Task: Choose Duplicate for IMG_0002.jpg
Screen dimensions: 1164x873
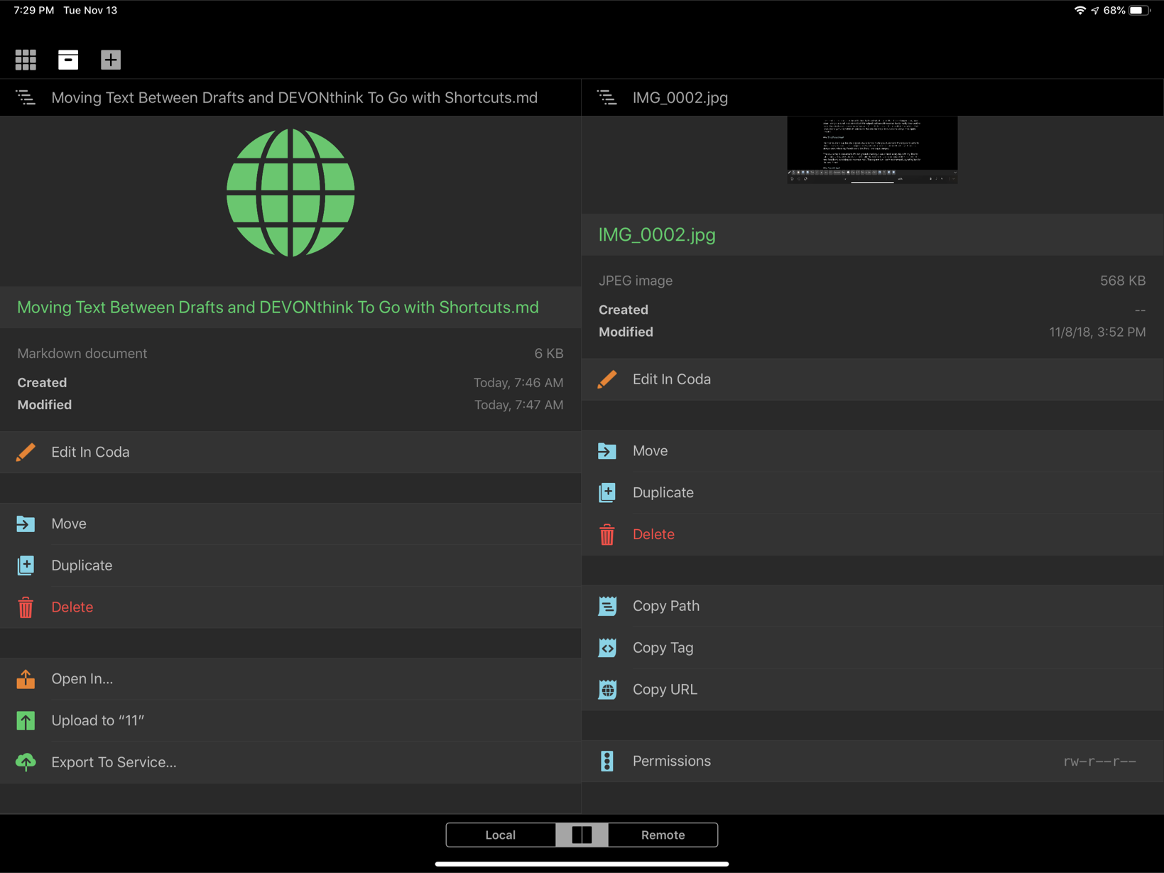Action: point(873,492)
